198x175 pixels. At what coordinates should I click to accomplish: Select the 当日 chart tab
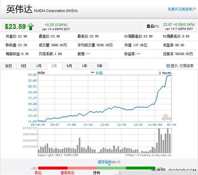pos(8,66)
